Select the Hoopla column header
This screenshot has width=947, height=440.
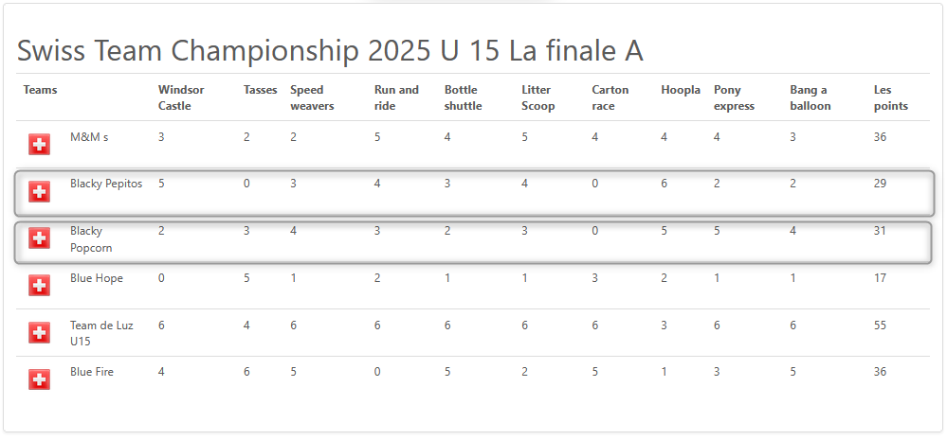point(681,91)
